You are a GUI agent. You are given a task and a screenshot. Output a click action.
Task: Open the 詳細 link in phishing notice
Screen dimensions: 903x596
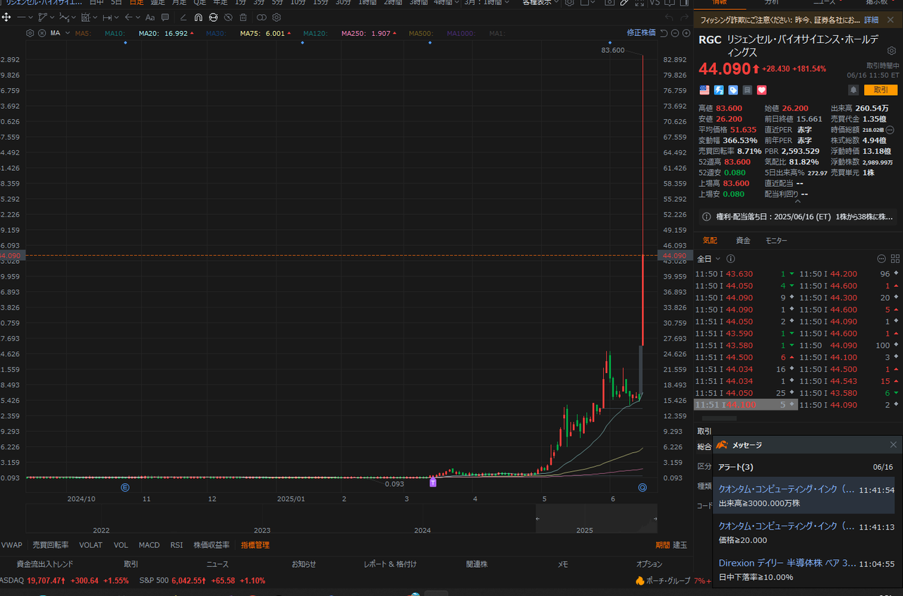871,20
